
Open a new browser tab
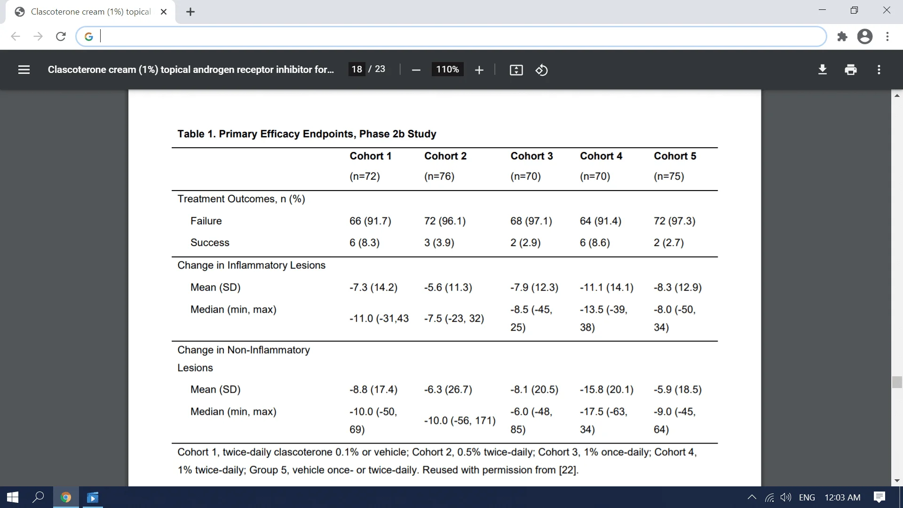[x=190, y=12]
